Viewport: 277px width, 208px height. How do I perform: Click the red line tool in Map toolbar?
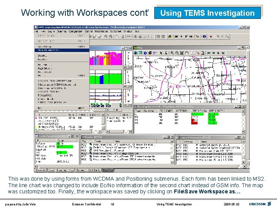(x=198, y=53)
